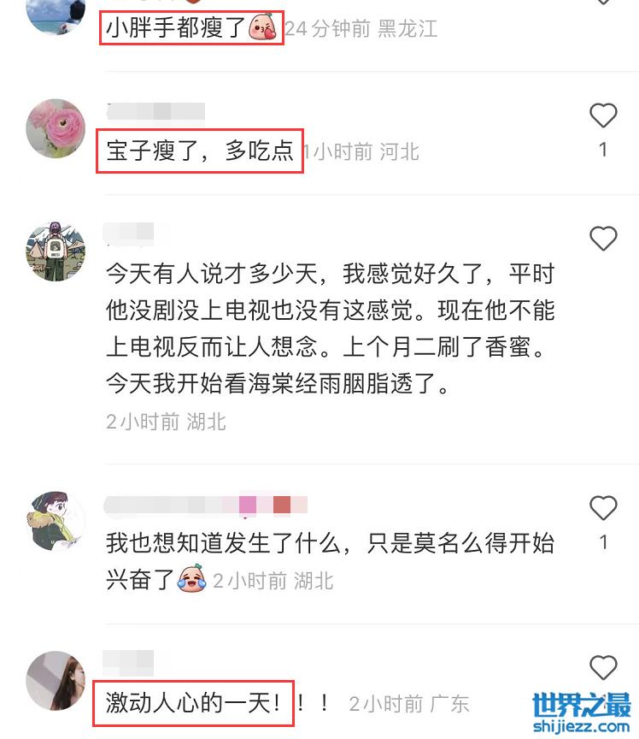This screenshot has width=639, height=739.
Task: Open the long-haired woman avatar profile
Action: click(x=56, y=681)
